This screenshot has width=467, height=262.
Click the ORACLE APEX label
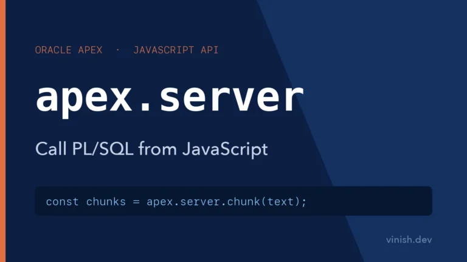click(x=69, y=50)
